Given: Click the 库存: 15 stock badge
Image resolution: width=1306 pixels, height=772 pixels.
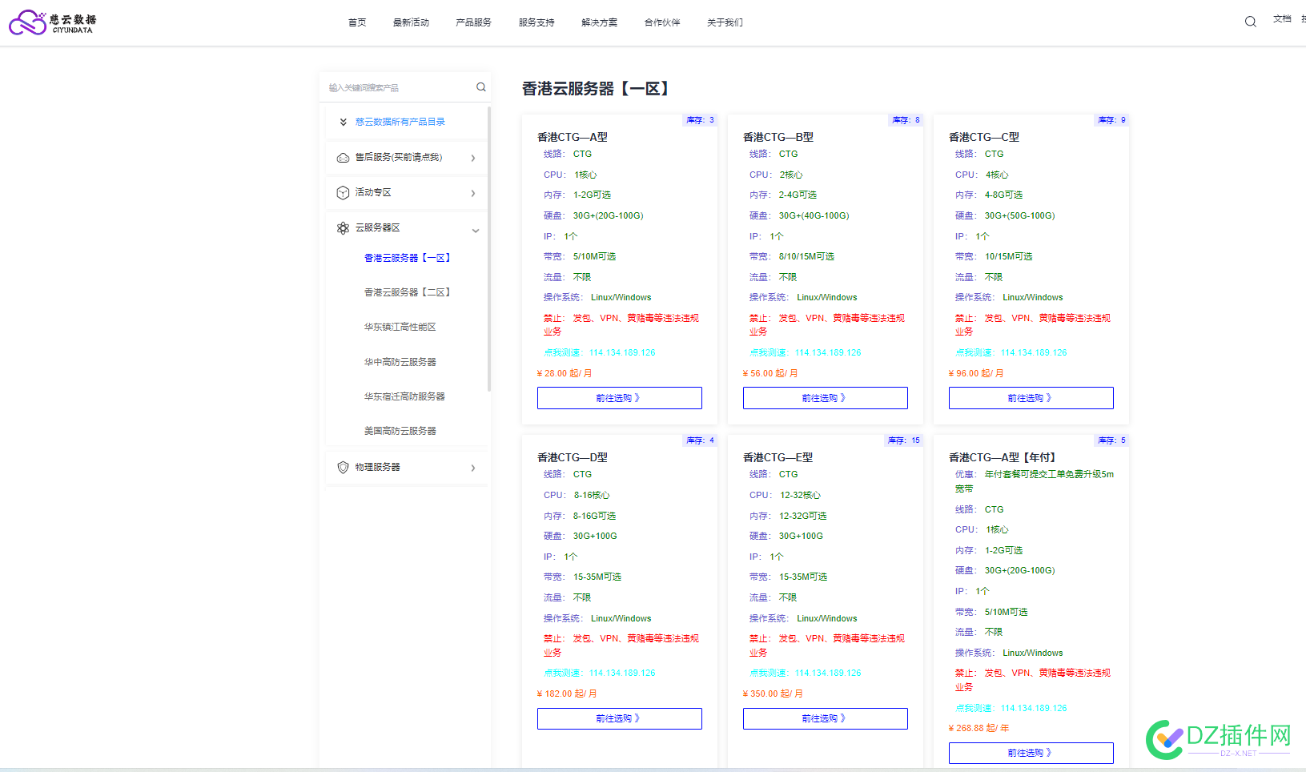Looking at the screenshot, I should point(903,440).
